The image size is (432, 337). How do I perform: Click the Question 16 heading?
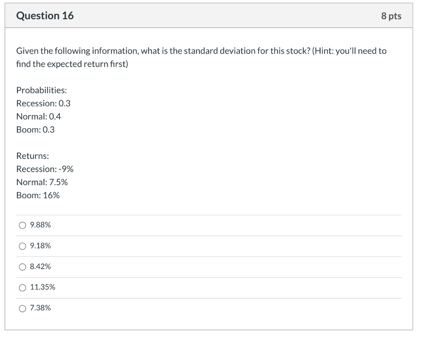(x=45, y=16)
